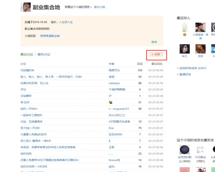Click the 副业集合地 group avatar image

tap(26, 7)
